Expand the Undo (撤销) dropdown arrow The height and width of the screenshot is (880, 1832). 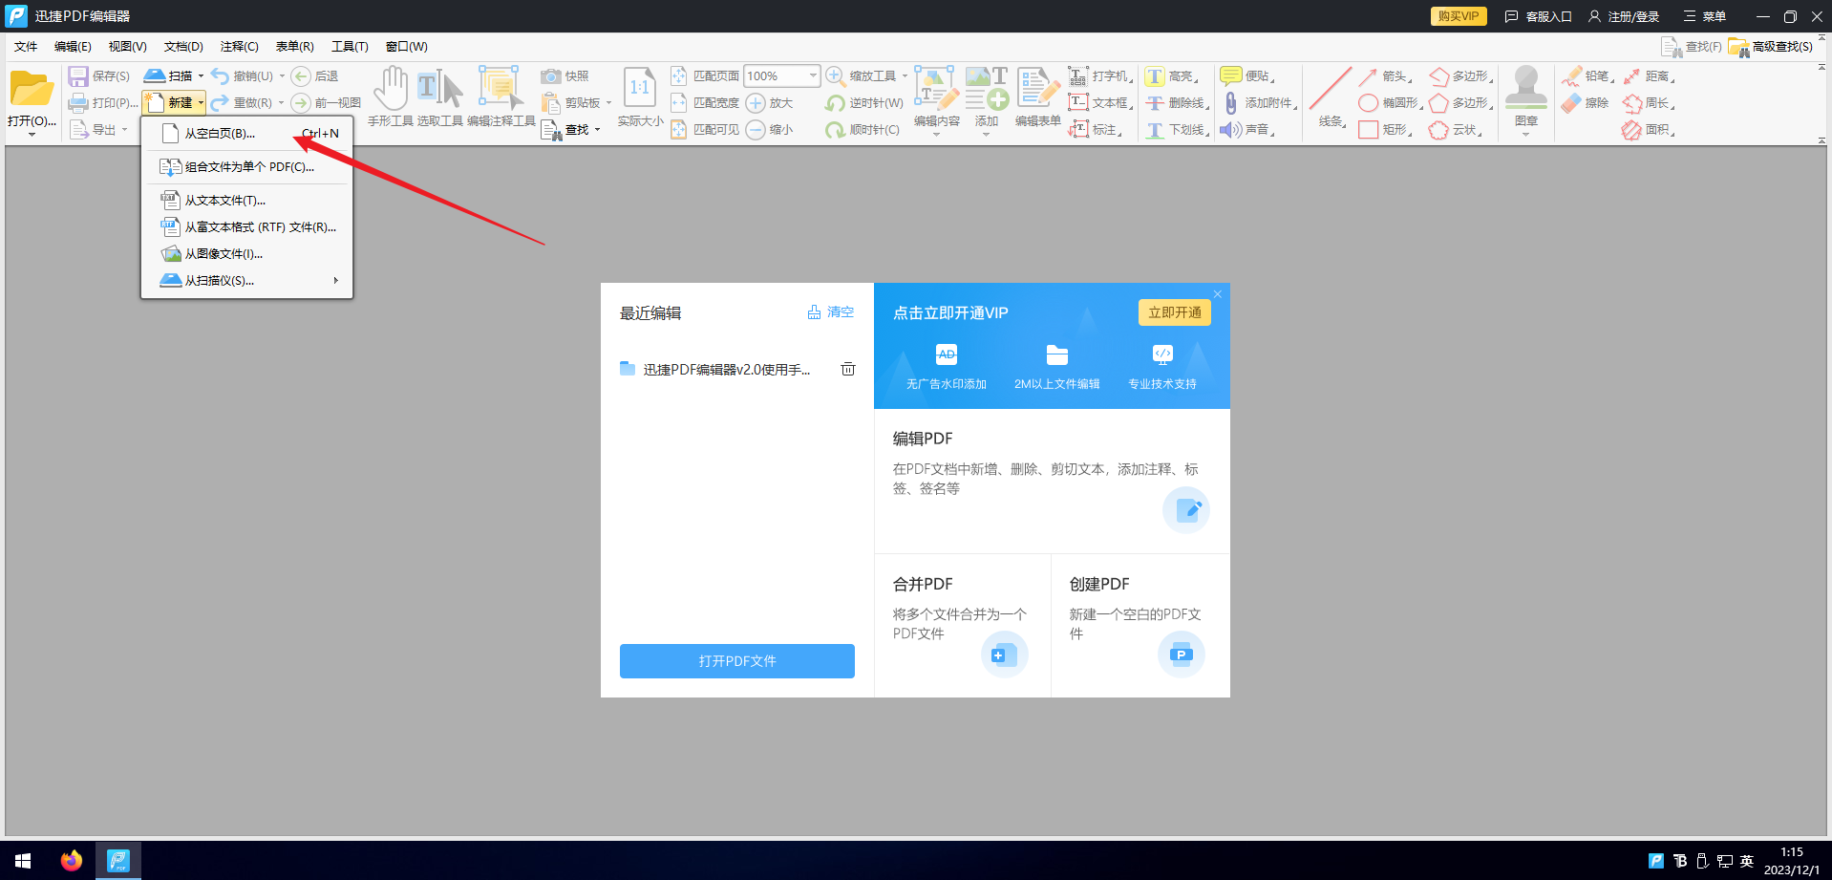pyautogui.click(x=282, y=76)
